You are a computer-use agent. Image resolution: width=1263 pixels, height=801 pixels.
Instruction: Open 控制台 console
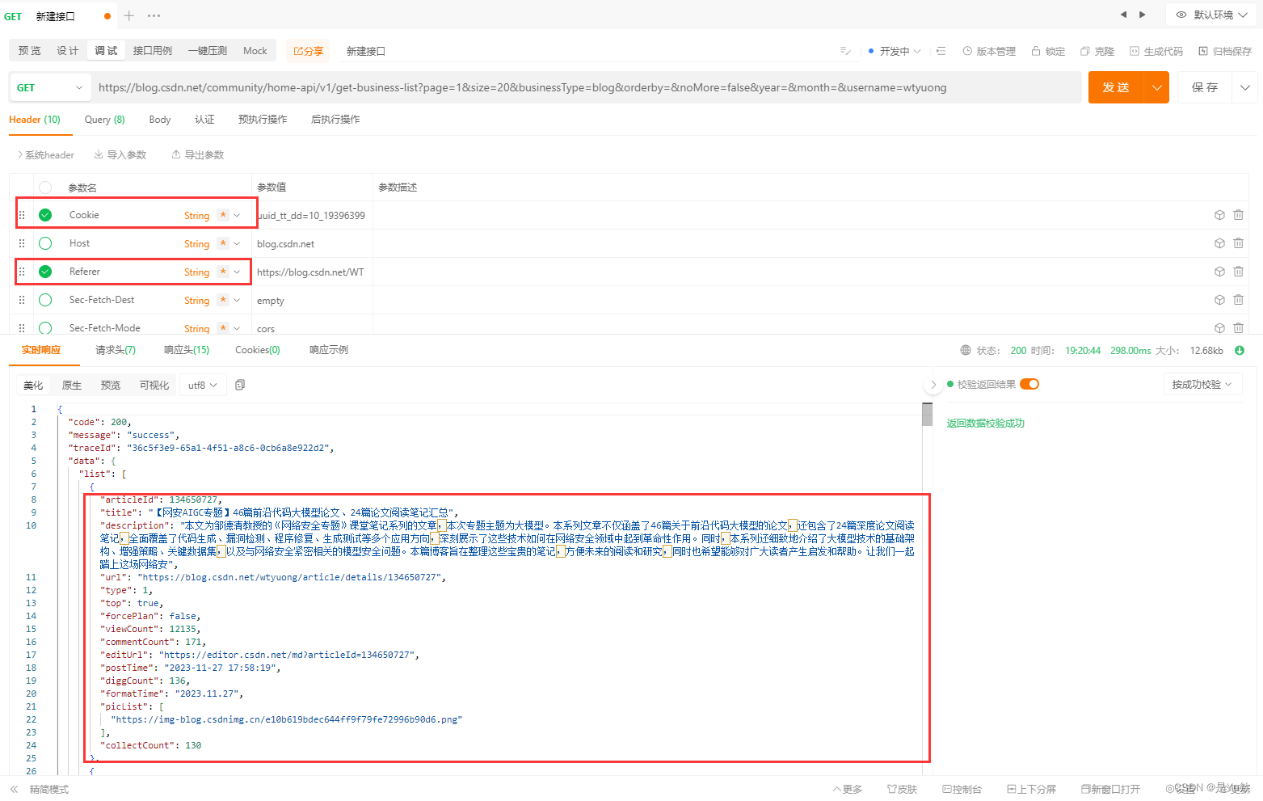click(962, 789)
